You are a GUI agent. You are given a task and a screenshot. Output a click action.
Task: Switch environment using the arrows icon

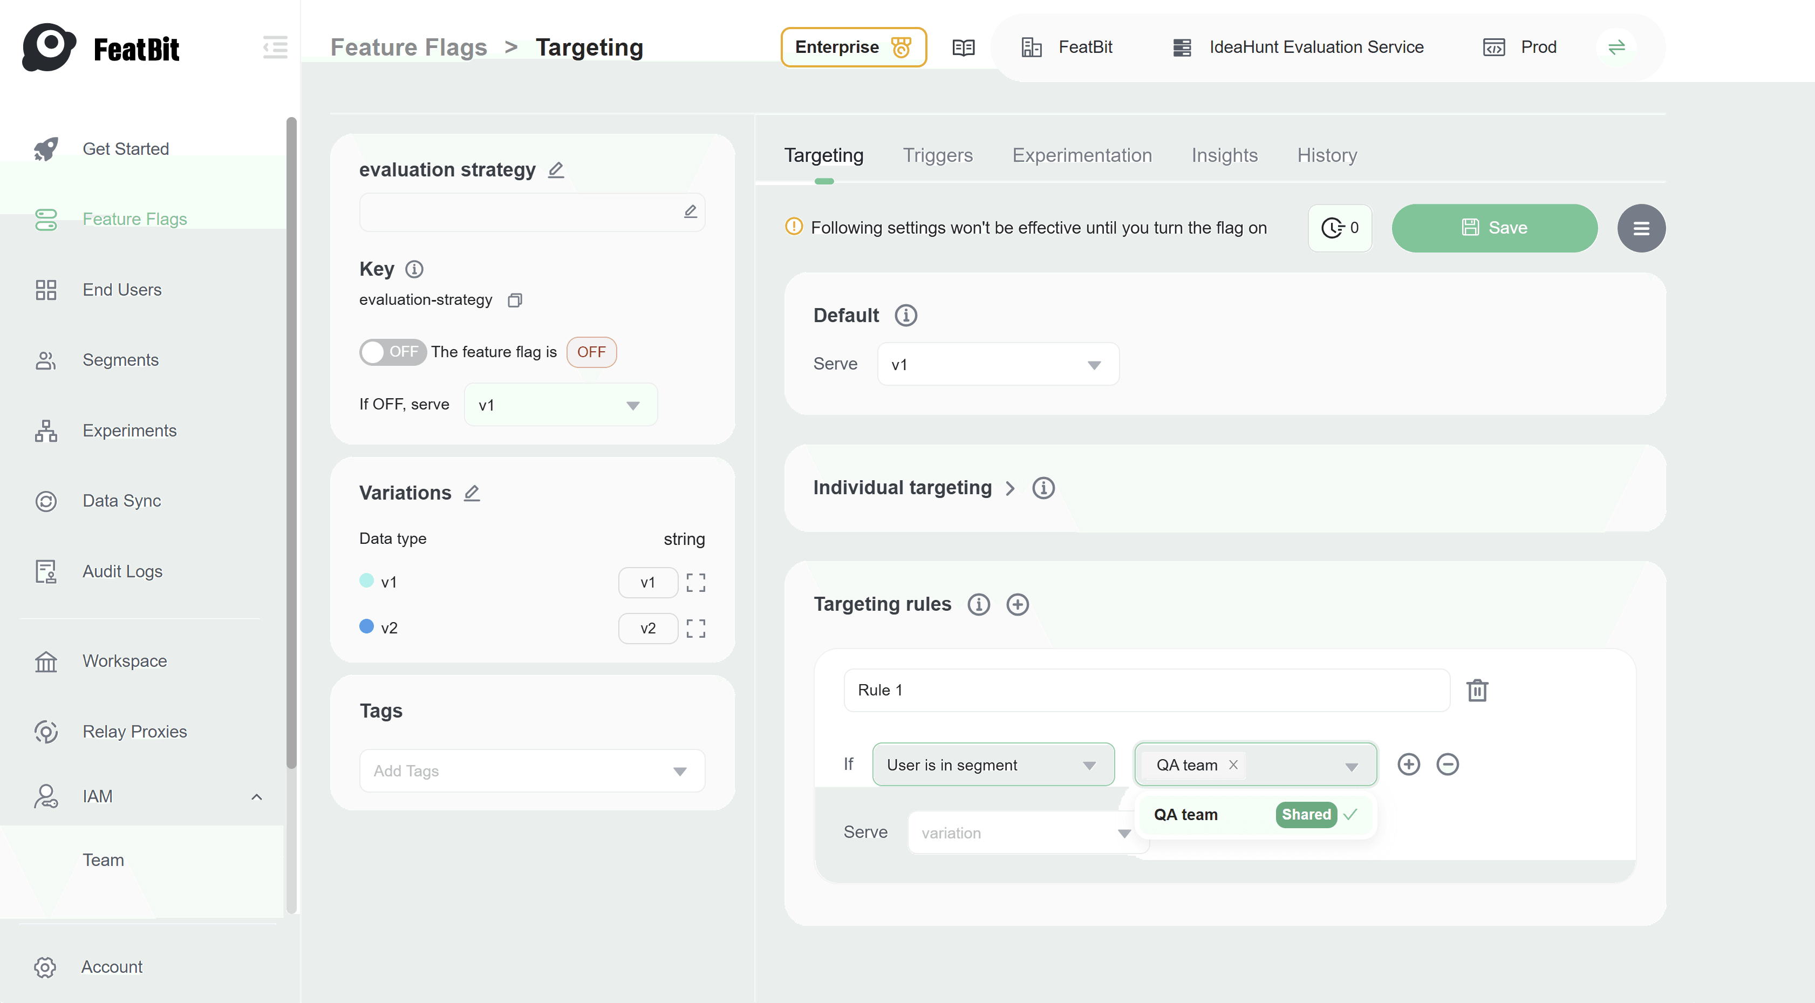tap(1617, 47)
